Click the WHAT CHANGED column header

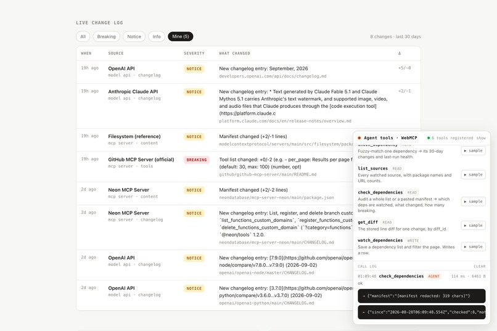pyautogui.click(x=234, y=53)
